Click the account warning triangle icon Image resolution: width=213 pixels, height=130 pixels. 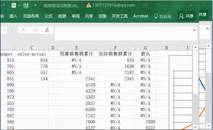click(x=89, y=5)
